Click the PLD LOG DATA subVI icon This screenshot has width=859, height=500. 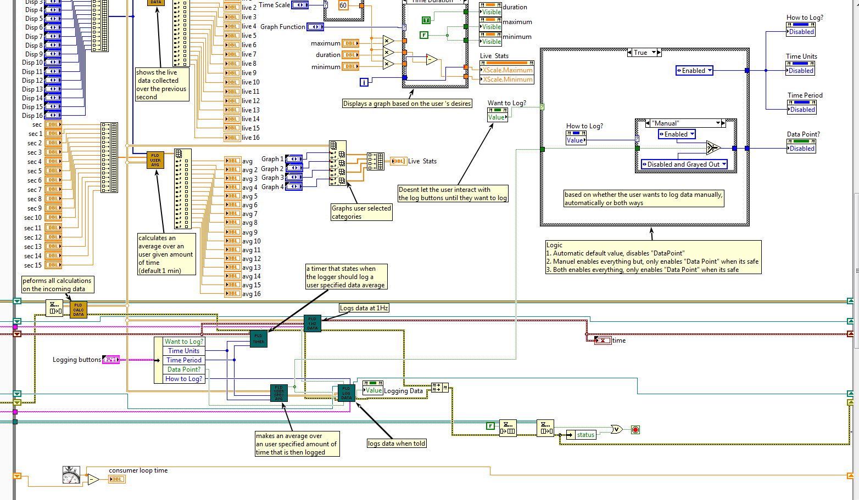(347, 393)
